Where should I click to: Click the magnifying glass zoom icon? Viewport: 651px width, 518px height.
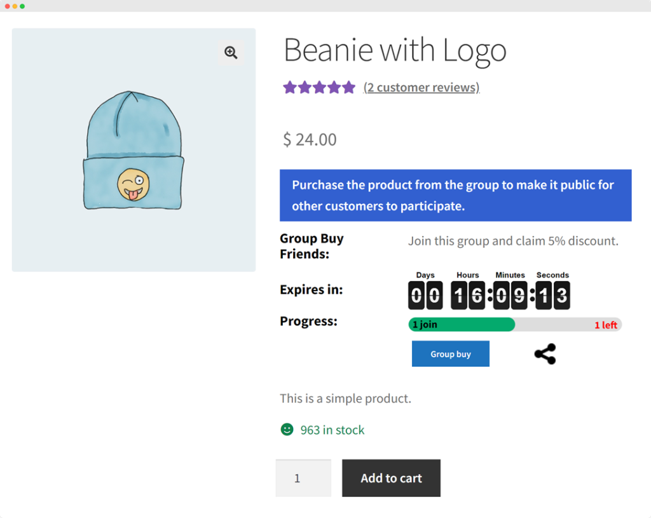231,53
